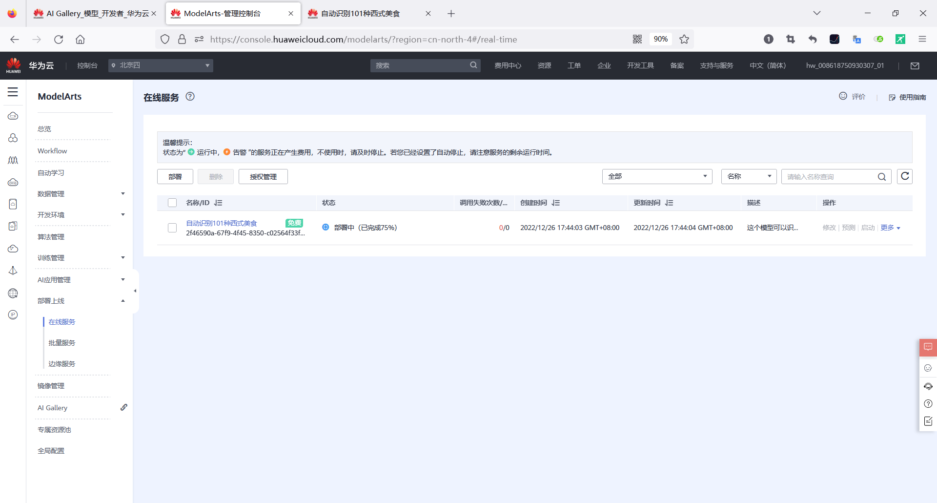Viewport: 937px width, 503px height.
Task: Refresh the service list
Action: (x=905, y=176)
